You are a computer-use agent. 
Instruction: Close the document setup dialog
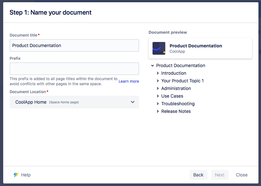coord(242,175)
